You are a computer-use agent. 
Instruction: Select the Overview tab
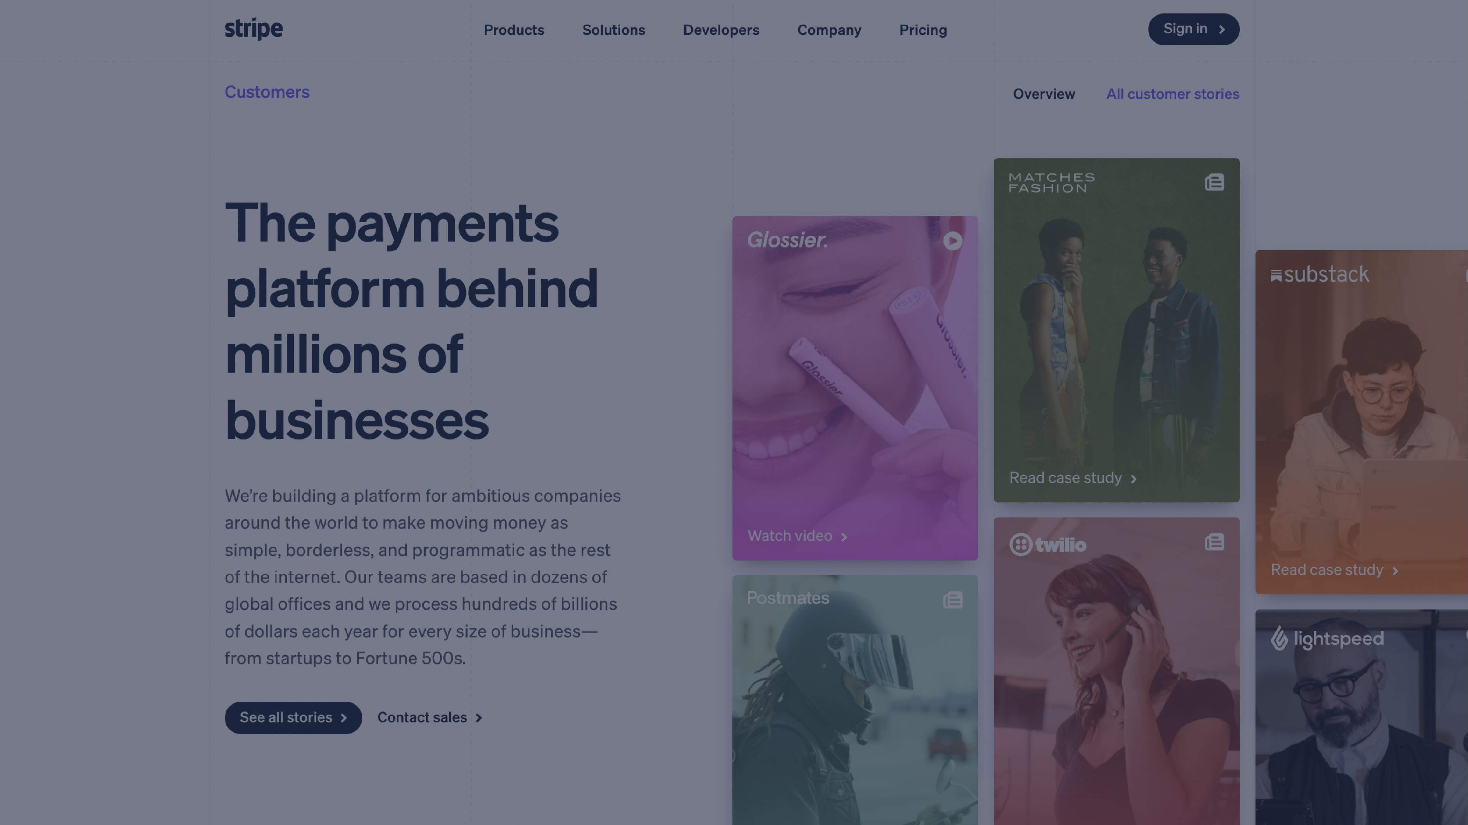pyautogui.click(x=1043, y=94)
